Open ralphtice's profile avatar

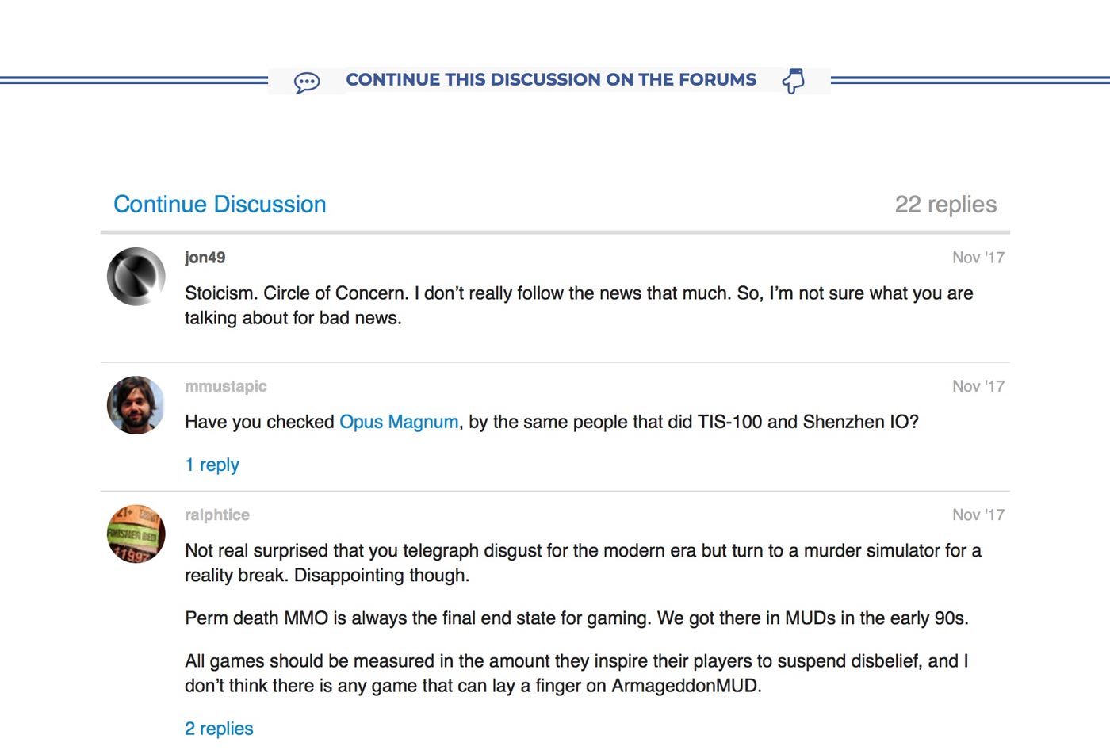point(136,534)
